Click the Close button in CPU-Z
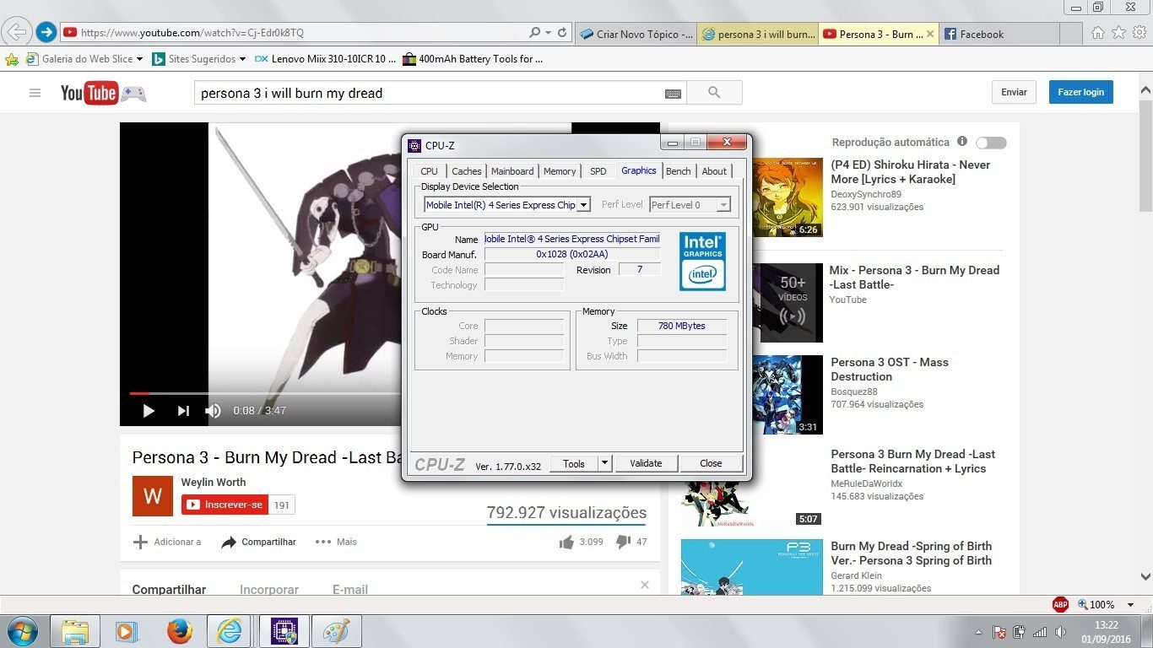This screenshot has height=648, width=1153. pyautogui.click(x=711, y=463)
